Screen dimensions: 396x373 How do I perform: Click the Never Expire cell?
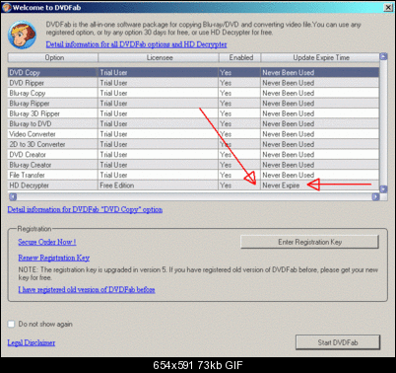coord(320,186)
